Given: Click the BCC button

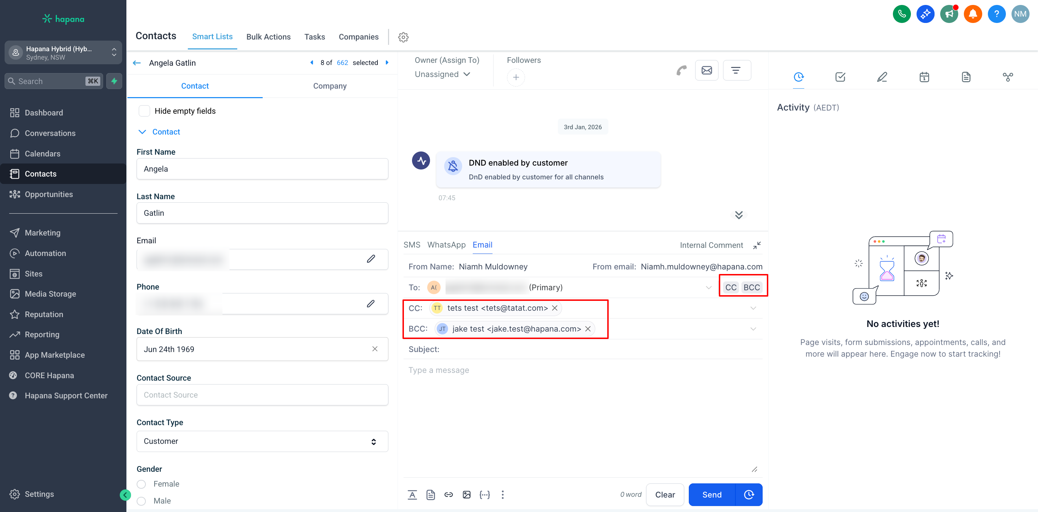Looking at the screenshot, I should tap(752, 287).
